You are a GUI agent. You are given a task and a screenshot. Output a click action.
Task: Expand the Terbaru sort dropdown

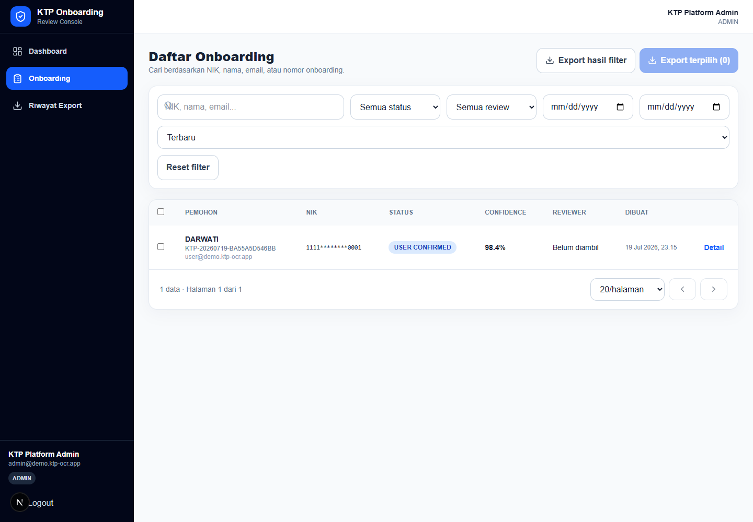(443, 137)
